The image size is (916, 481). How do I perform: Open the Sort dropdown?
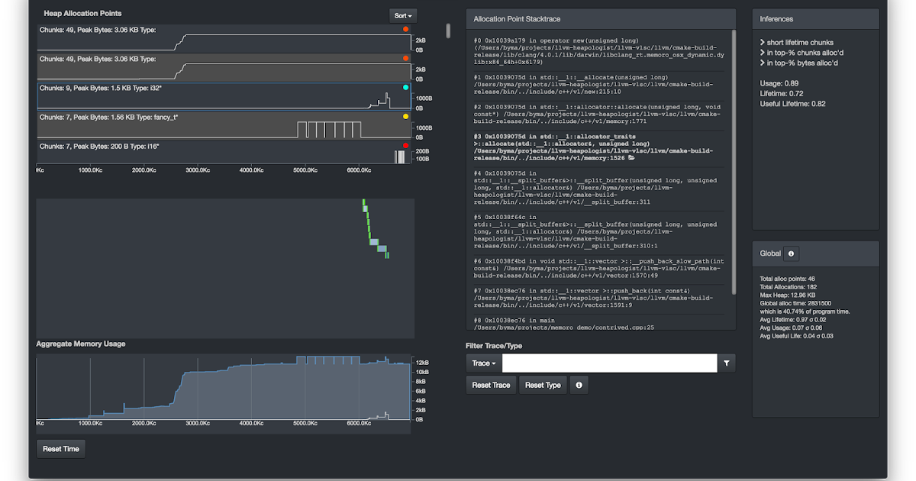pyautogui.click(x=403, y=15)
